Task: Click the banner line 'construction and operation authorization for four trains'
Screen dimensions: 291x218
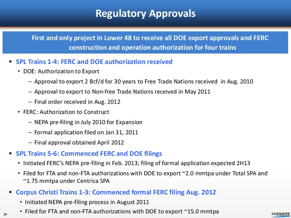Action: (152, 48)
